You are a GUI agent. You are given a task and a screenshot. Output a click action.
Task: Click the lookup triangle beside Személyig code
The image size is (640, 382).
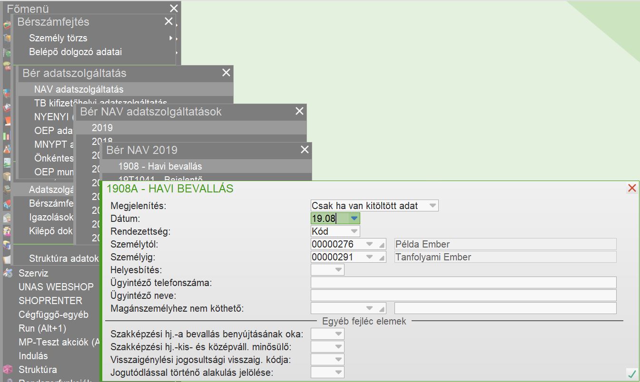382,258
